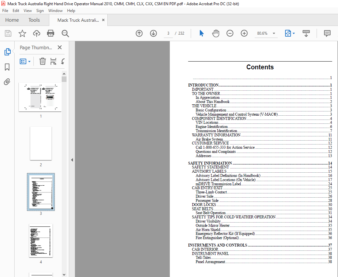This screenshot has height=277, width=338.
Task: Click the Contents heading text
Action: click(x=260, y=67)
